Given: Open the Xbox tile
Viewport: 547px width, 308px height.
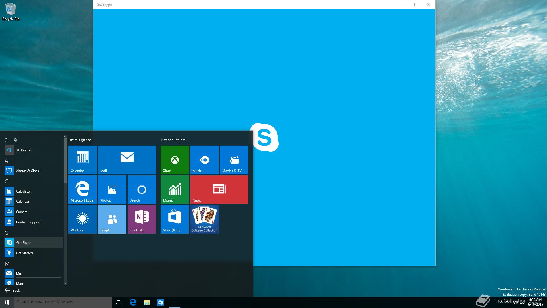Looking at the screenshot, I should tap(175, 160).
